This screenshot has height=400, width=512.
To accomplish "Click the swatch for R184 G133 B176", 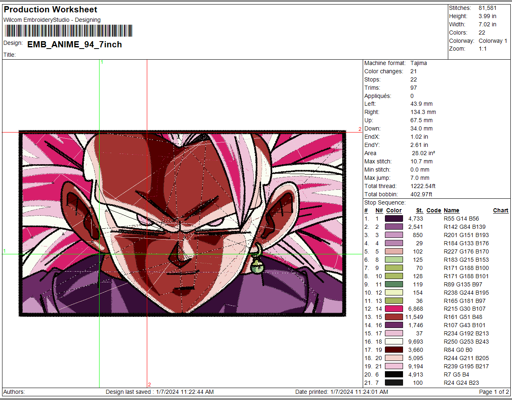I will [394, 243].
